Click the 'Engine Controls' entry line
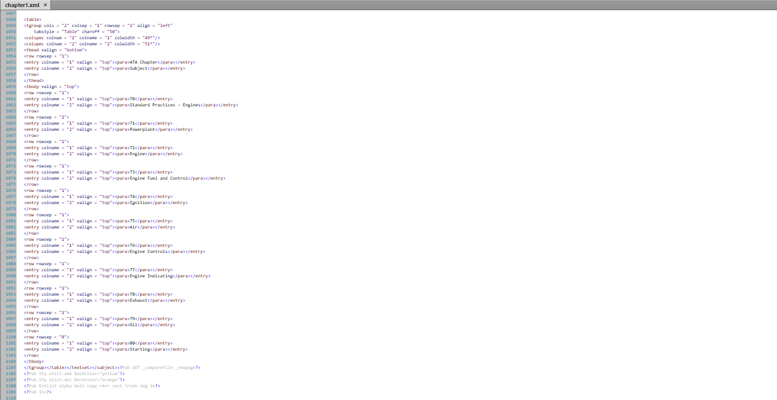This screenshot has width=777, height=400. (x=115, y=251)
